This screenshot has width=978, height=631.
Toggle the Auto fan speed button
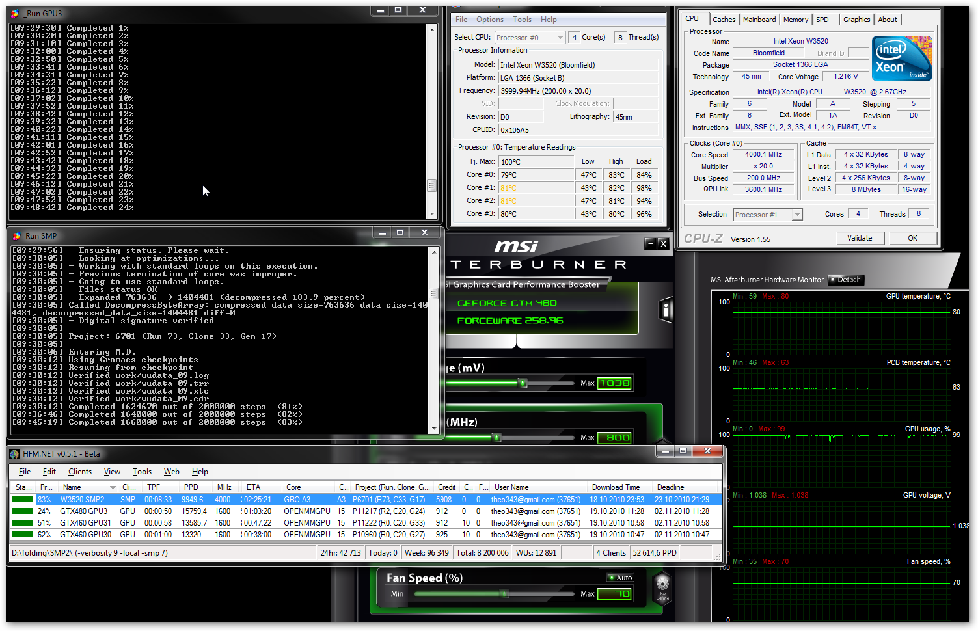(x=620, y=578)
